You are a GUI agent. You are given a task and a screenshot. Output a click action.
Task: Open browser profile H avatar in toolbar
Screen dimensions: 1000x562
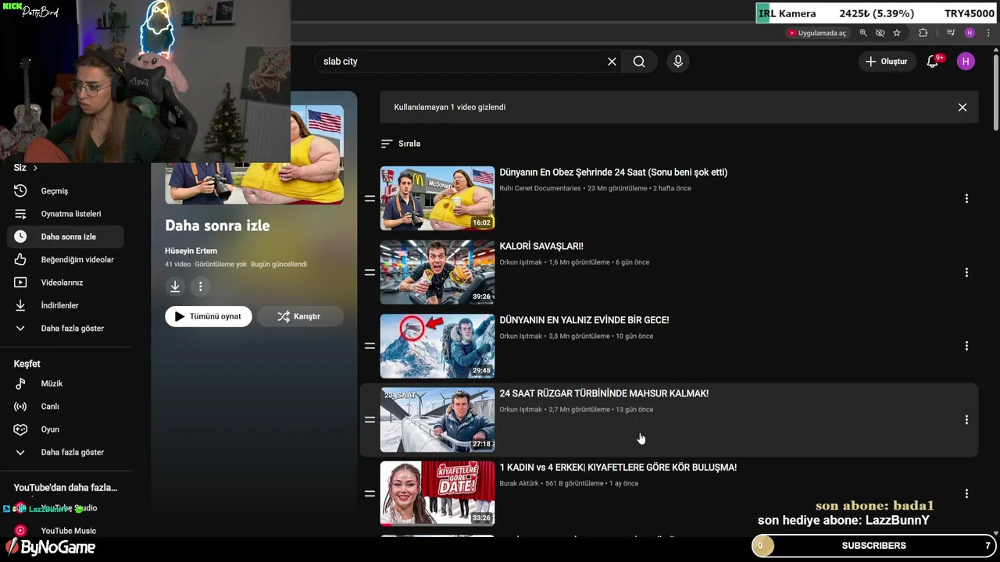pyautogui.click(x=970, y=33)
